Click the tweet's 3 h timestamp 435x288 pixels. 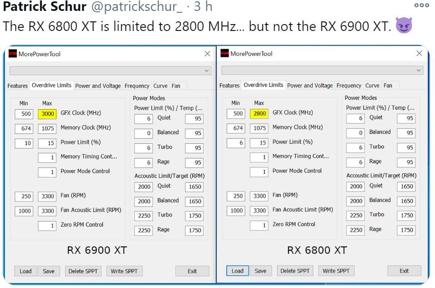[x=203, y=6]
